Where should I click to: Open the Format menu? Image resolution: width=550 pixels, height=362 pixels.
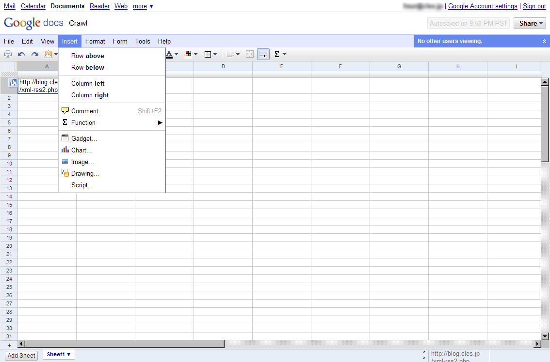coord(95,41)
